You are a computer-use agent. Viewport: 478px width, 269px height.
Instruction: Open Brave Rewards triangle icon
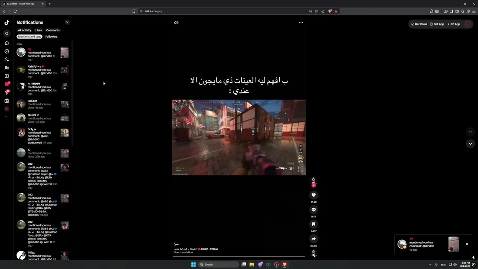click(x=336, y=11)
